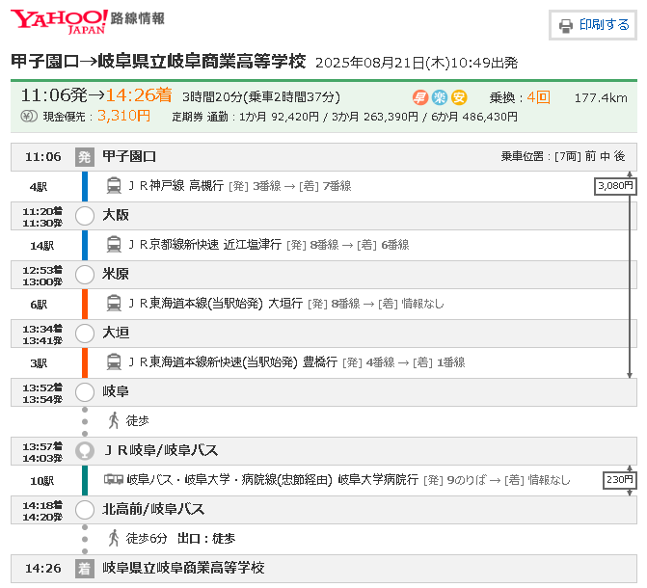Screen dimensions: 647x588
Task: Click the station circle for 大垣
Action: pos(85,334)
